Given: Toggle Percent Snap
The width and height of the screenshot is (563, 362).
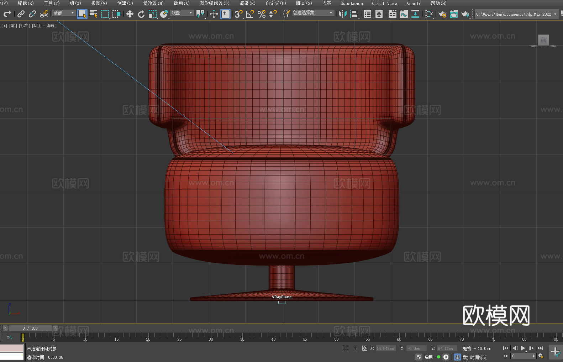Looking at the screenshot, I should [x=262, y=14].
